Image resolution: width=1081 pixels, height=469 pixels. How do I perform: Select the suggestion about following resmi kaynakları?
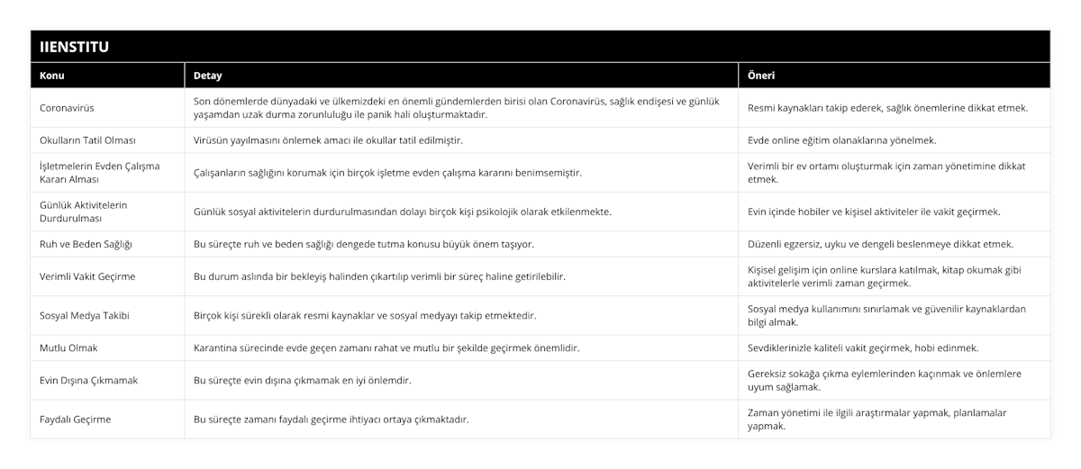[887, 108]
